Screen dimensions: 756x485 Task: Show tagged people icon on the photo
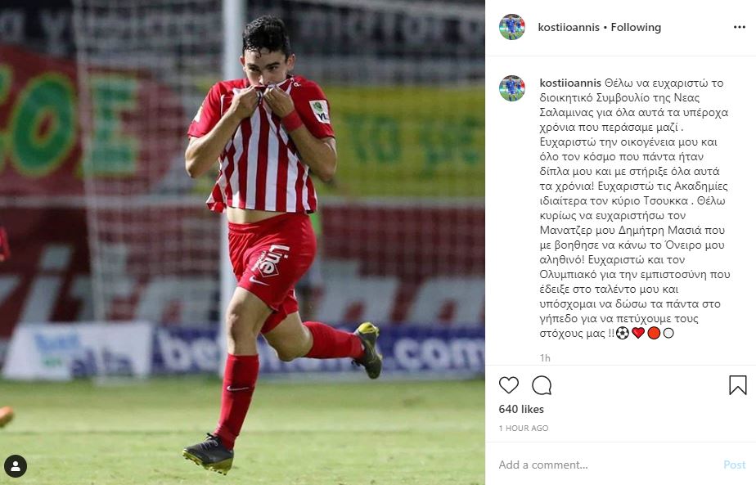tap(16, 465)
